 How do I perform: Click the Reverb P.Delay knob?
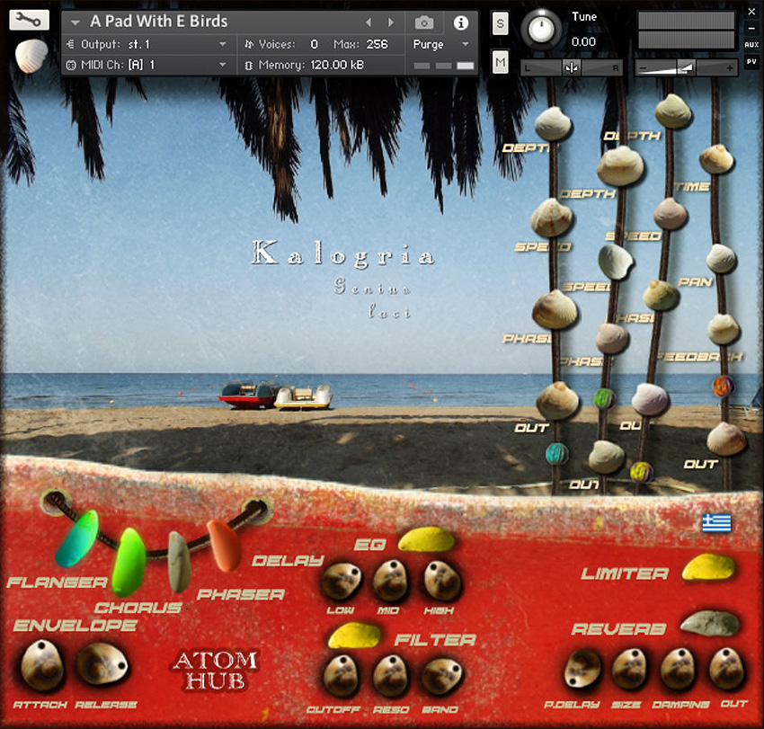tap(582, 669)
